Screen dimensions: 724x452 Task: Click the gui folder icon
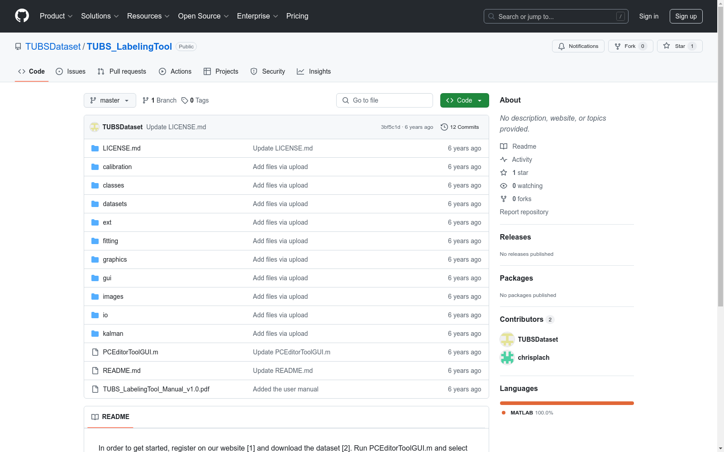tap(95, 278)
